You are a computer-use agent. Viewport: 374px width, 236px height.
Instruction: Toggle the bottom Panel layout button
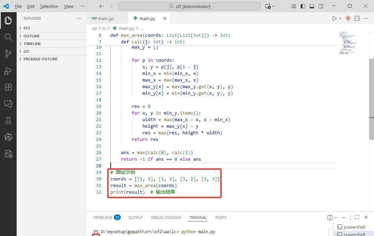tap(312, 6)
